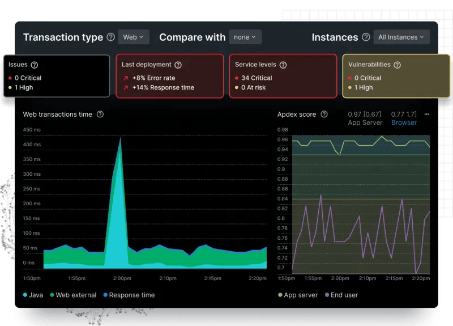The image size is (453, 326).
Task: Toggle the App server legend series
Action: point(298,295)
